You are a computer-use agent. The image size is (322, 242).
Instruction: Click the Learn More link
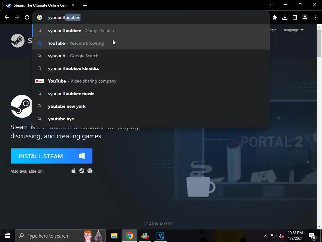click(158, 224)
